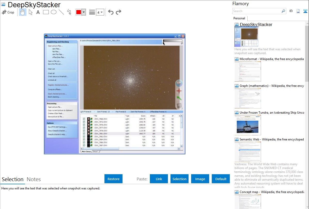Image resolution: width=309 pixels, height=209 pixels.
Task: Click the blue upload icon at top right
Action: 305,11
